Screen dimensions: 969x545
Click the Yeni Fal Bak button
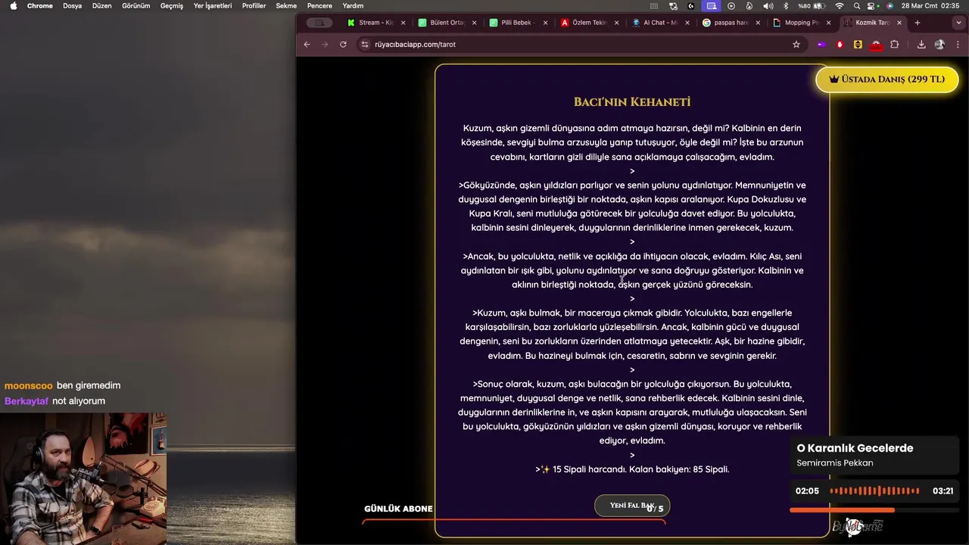coord(632,506)
